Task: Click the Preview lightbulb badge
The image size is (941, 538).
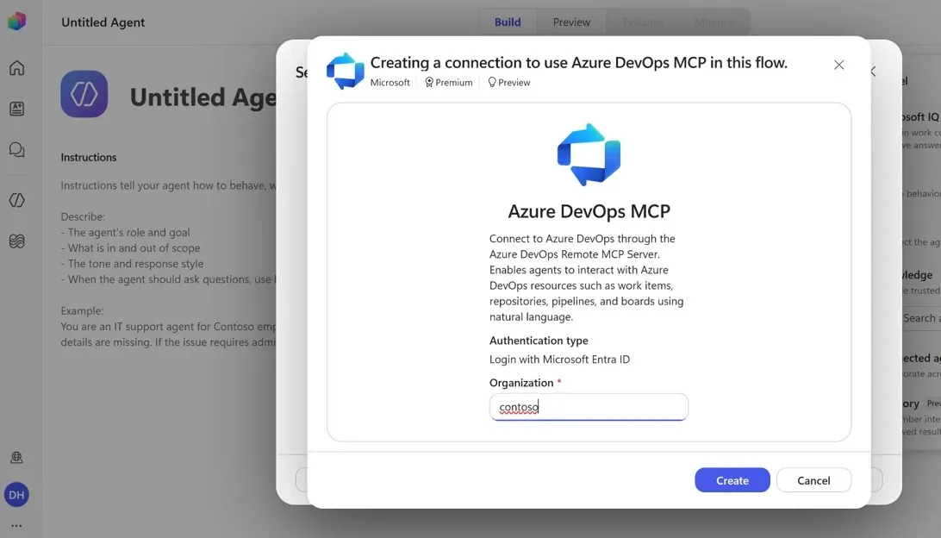Action: point(509,82)
